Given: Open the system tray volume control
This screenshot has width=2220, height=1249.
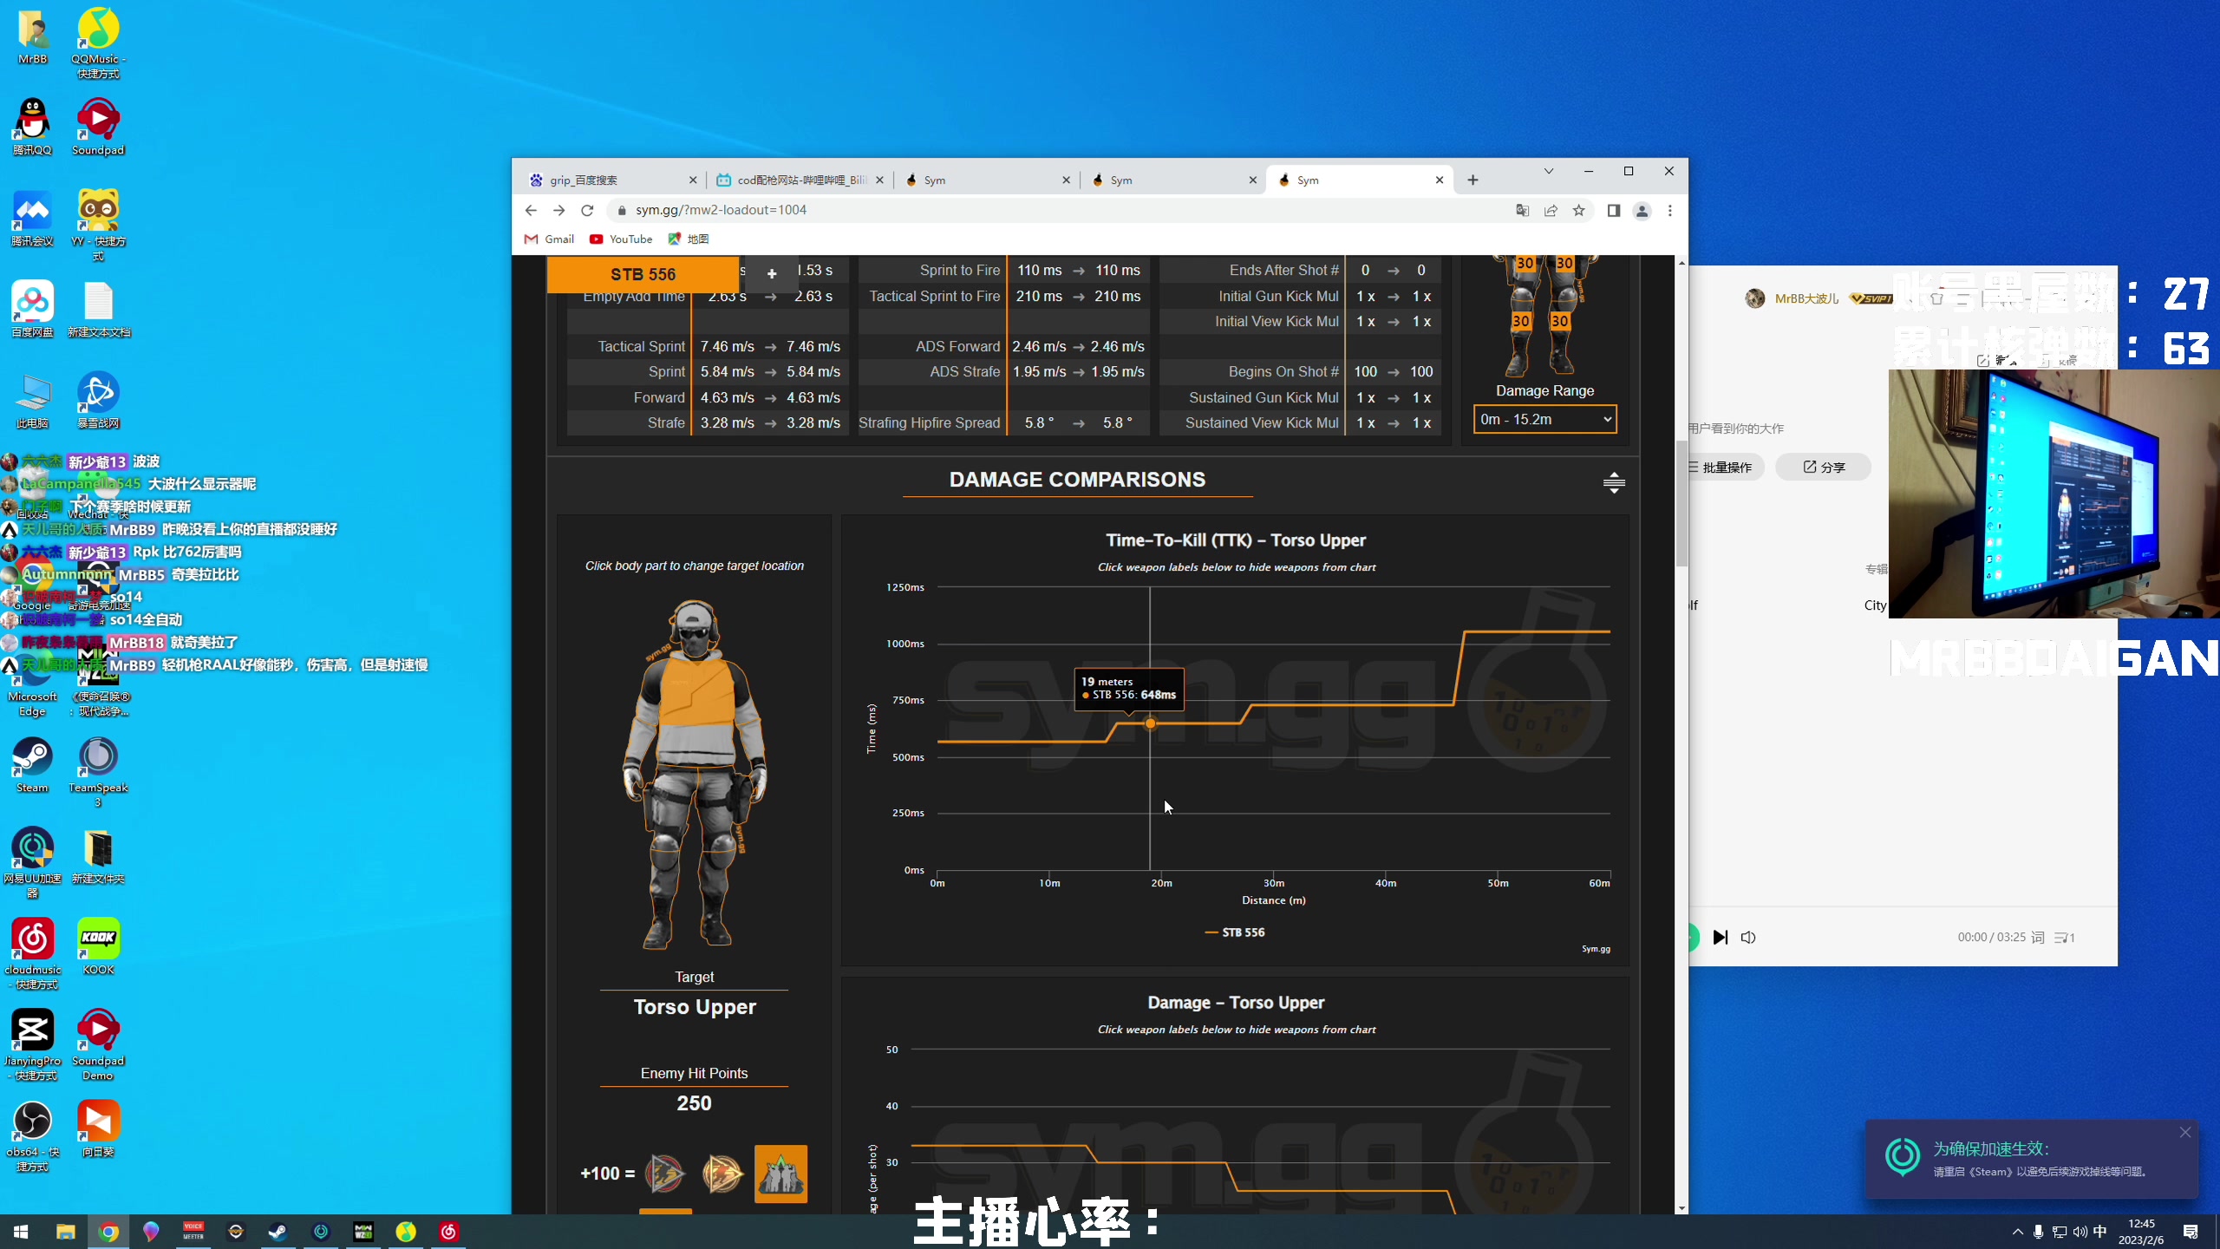Looking at the screenshot, I should 2079,1232.
